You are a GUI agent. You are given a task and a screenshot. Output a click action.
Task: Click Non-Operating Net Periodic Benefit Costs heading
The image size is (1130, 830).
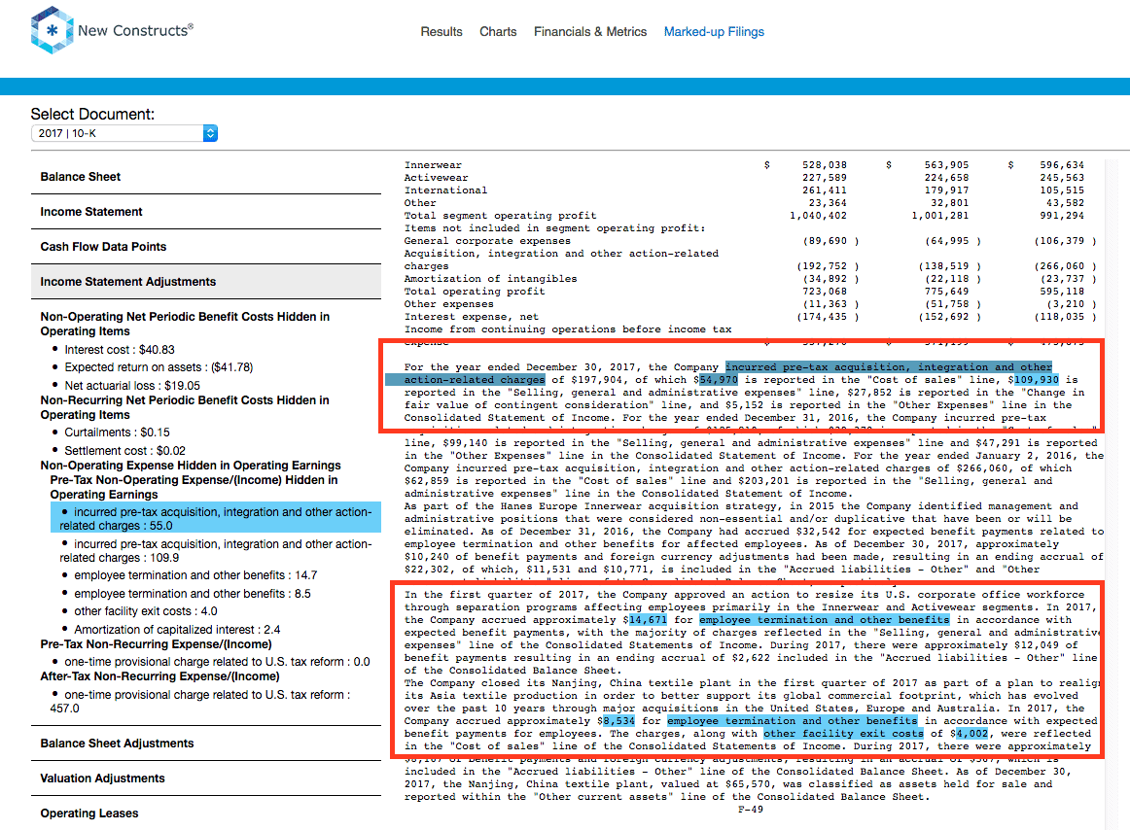pyautogui.click(x=185, y=324)
